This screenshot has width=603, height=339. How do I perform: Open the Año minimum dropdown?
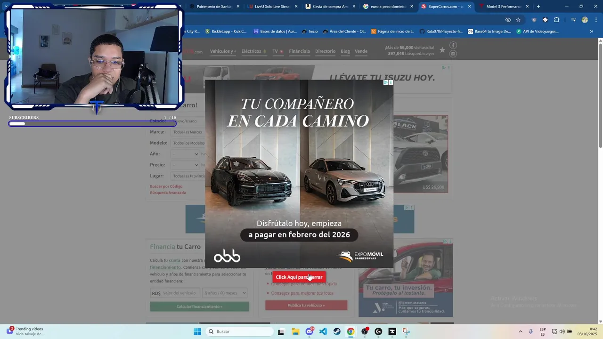(185, 154)
